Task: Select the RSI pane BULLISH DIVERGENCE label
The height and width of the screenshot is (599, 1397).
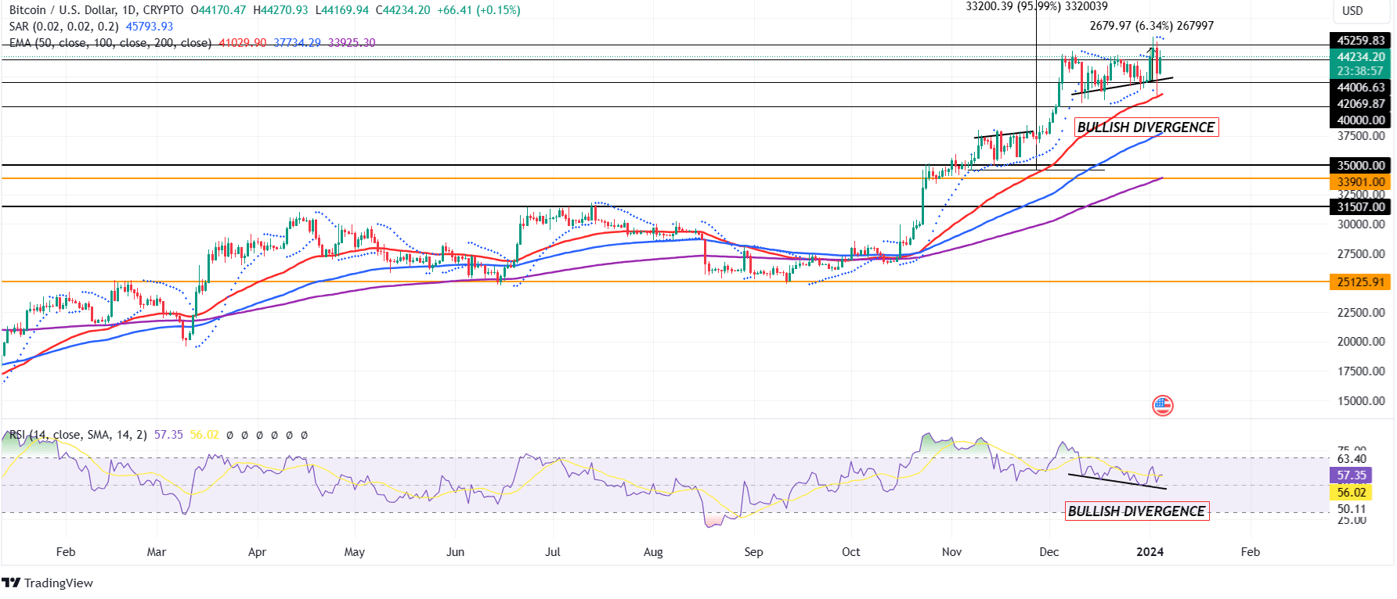Action: pos(1136,511)
